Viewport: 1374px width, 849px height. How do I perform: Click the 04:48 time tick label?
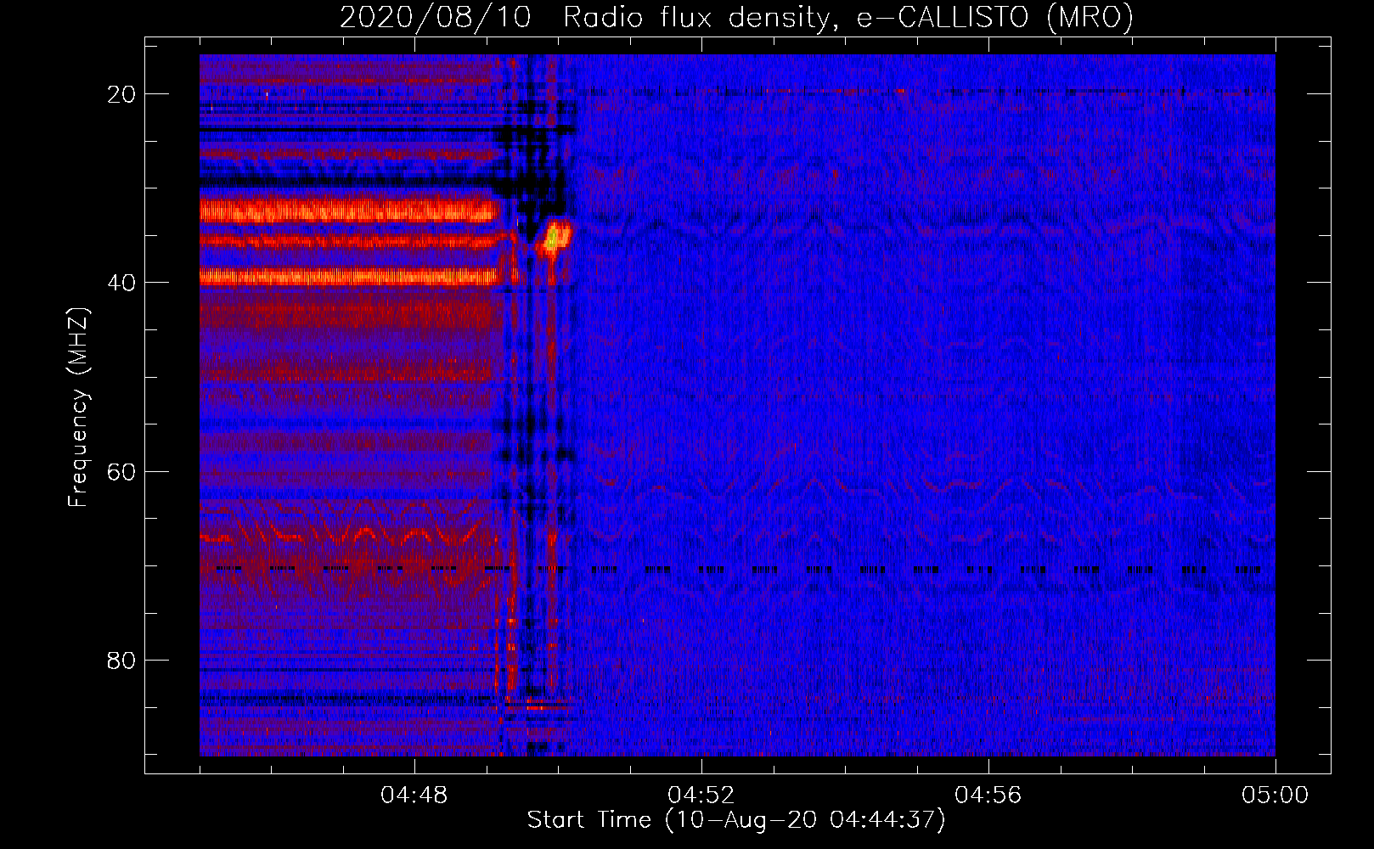414,795
